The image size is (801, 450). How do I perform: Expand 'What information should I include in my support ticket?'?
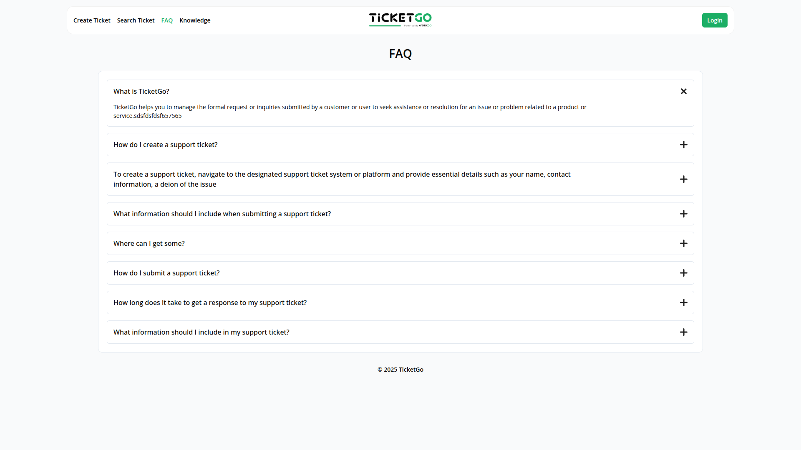tap(201, 332)
